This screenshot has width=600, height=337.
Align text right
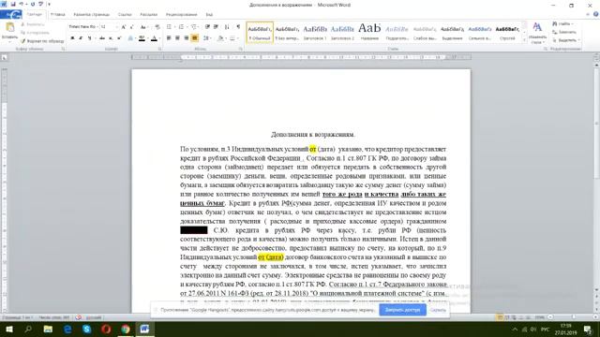[x=187, y=38]
